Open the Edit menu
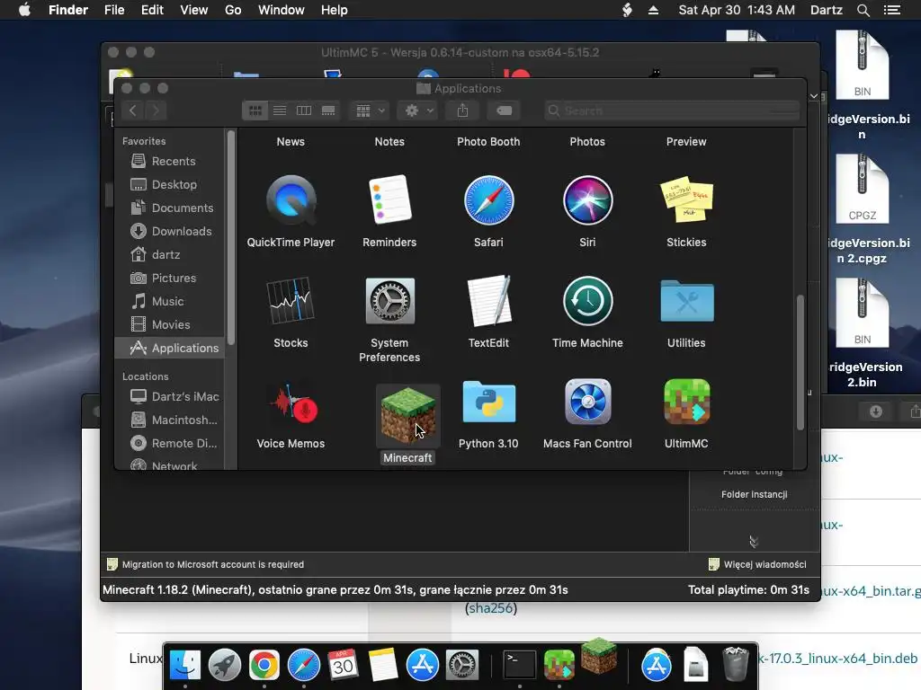 tap(152, 10)
